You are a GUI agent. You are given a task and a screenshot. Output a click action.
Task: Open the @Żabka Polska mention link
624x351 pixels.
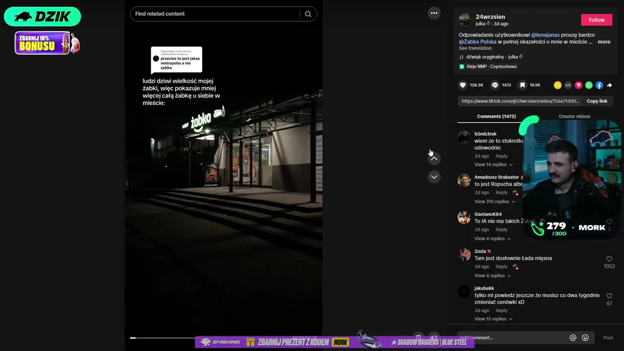pos(478,42)
